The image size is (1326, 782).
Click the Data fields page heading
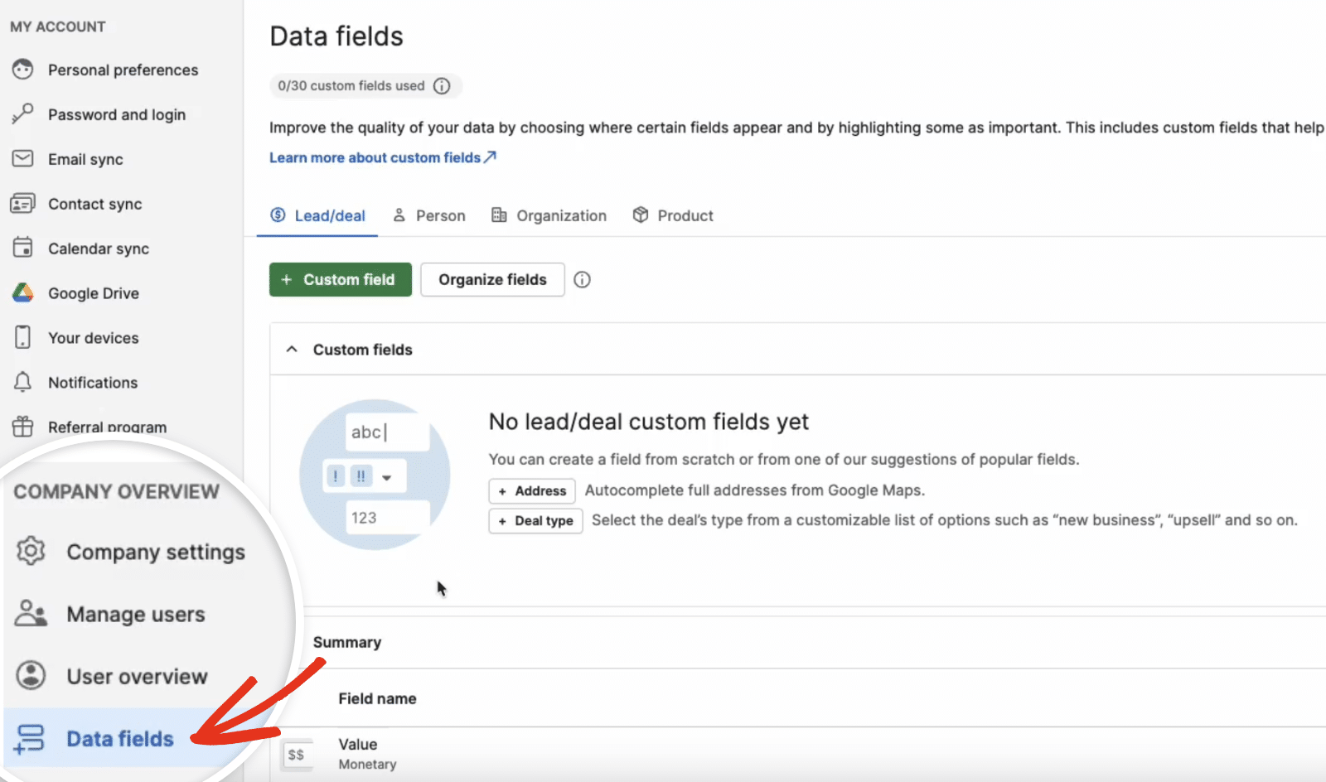click(x=336, y=36)
